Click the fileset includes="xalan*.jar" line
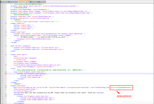Viewport: 154px width, 104px height. tap(36, 48)
